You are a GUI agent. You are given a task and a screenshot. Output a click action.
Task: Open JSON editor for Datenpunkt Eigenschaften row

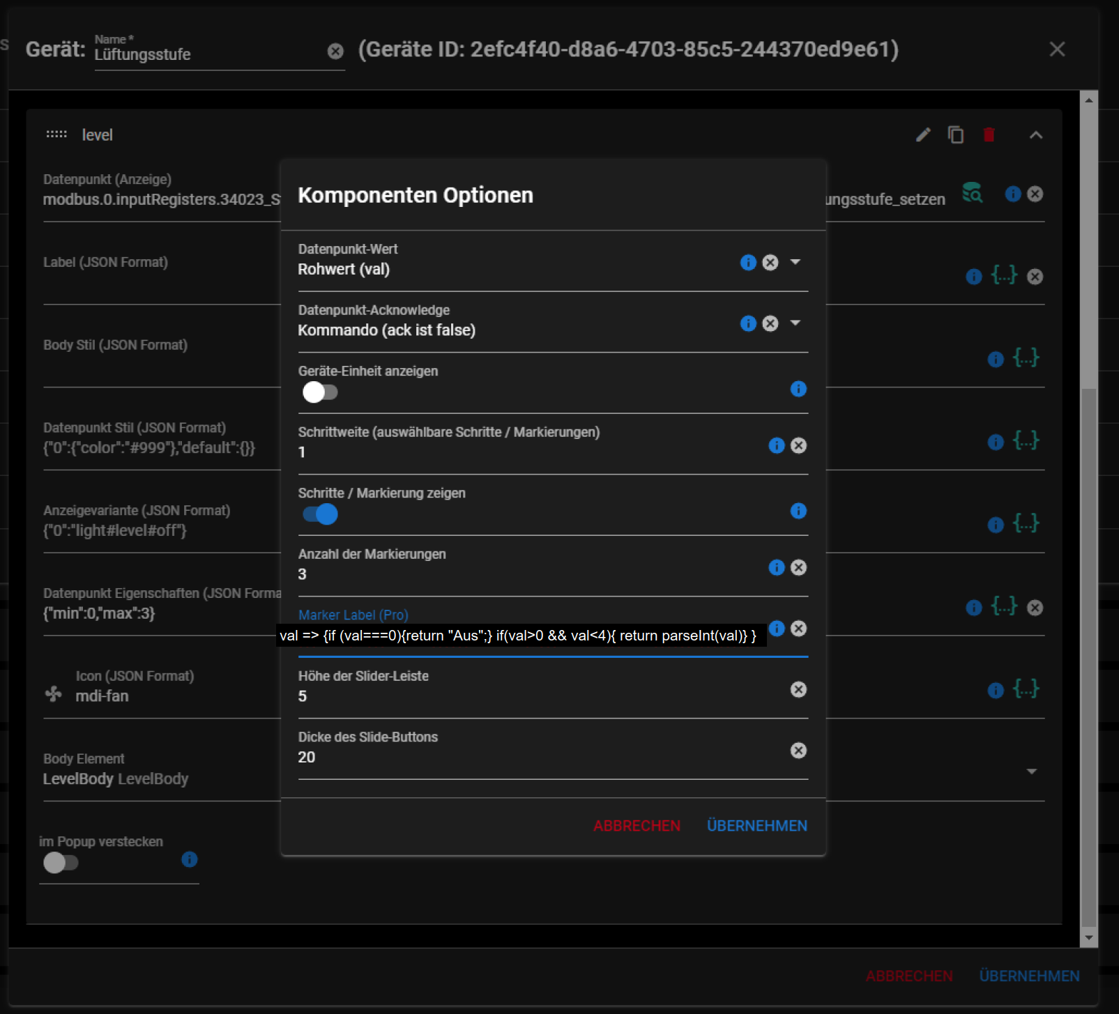pyautogui.click(x=1004, y=606)
